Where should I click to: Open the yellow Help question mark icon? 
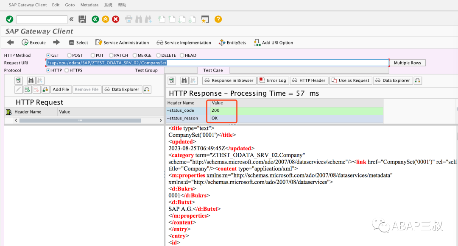click(x=218, y=19)
